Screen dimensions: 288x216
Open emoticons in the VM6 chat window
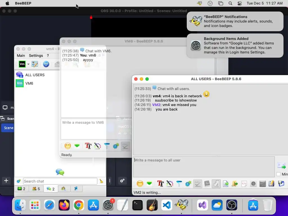(x=68, y=146)
